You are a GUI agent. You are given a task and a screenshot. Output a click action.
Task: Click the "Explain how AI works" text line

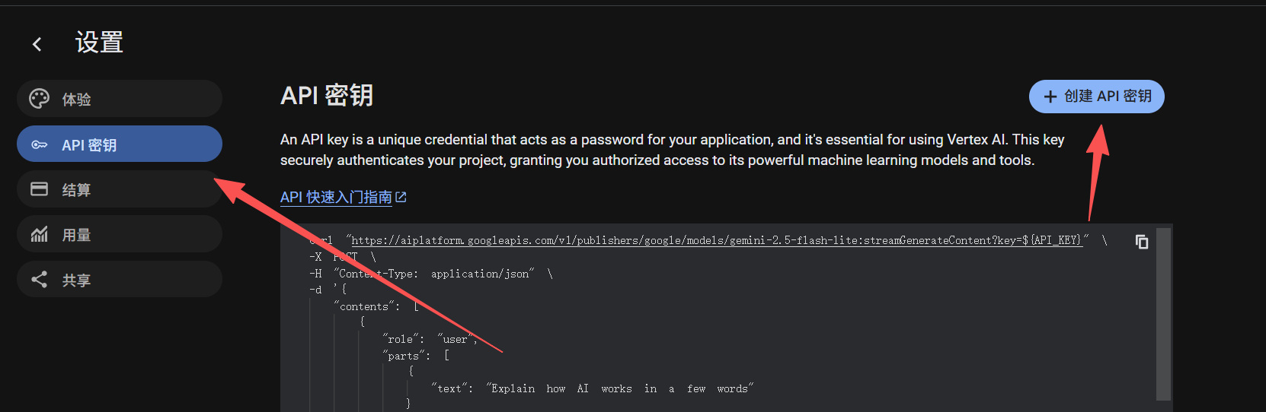tap(592, 388)
